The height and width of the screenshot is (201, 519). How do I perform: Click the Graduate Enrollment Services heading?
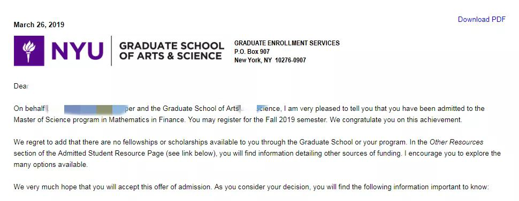pyautogui.click(x=287, y=43)
